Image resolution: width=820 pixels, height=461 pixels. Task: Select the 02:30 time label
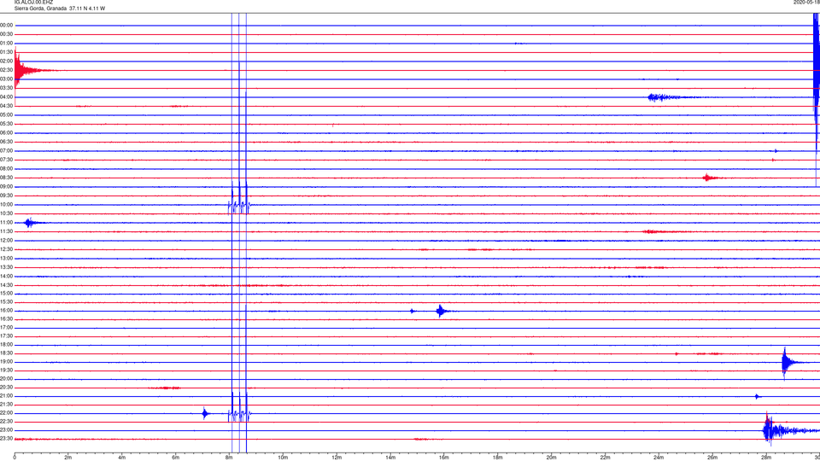pos(7,70)
